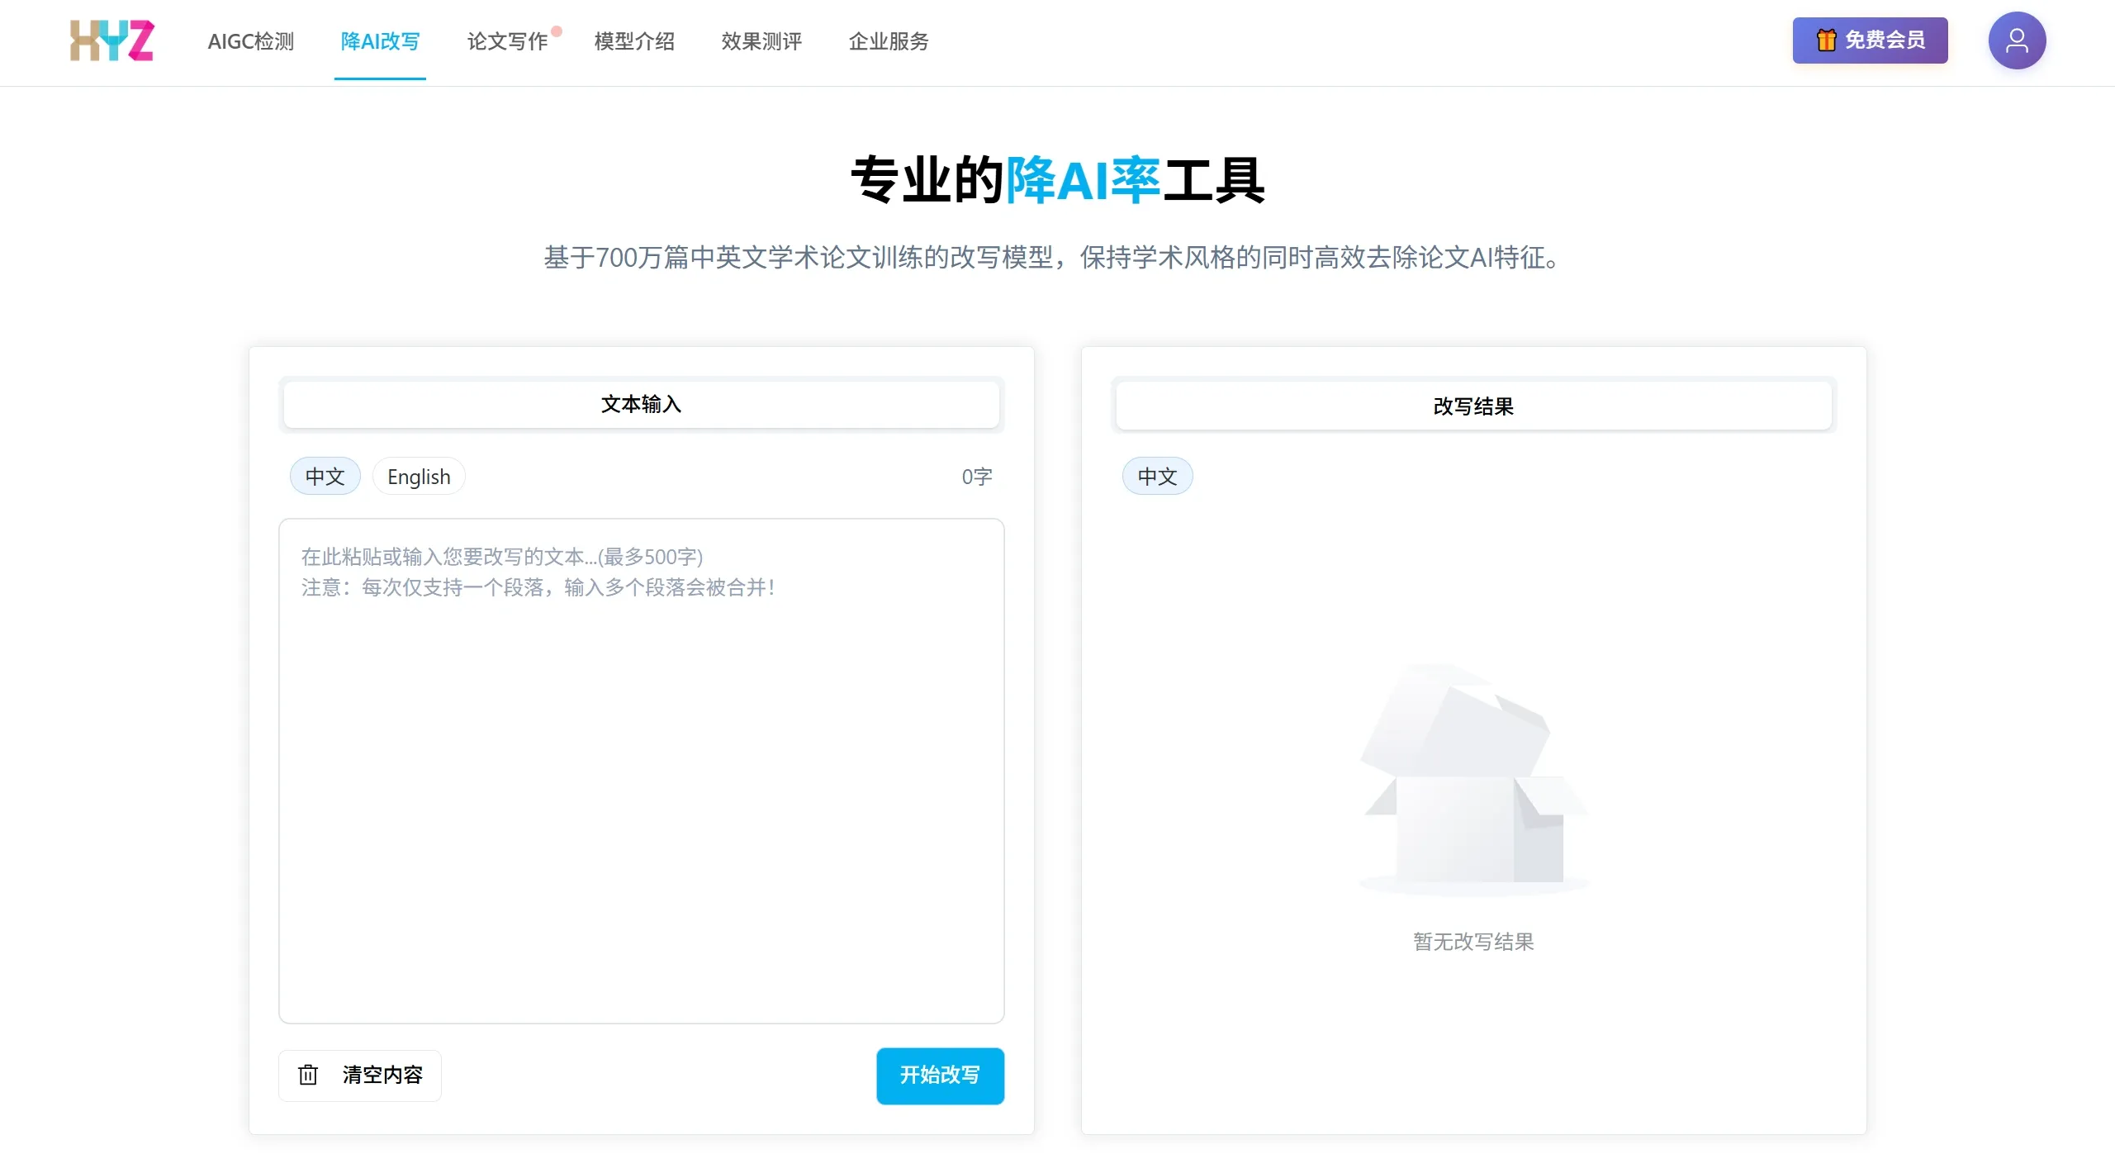Go to 模型介绍 in the navigation bar
The image size is (2115, 1154).
tap(634, 41)
